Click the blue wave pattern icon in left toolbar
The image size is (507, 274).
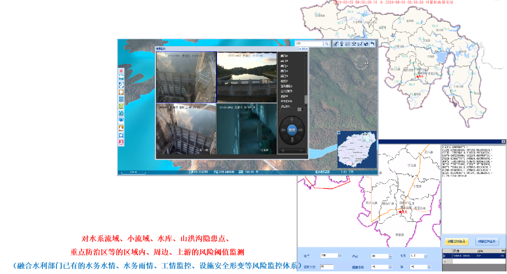[x=121, y=99]
